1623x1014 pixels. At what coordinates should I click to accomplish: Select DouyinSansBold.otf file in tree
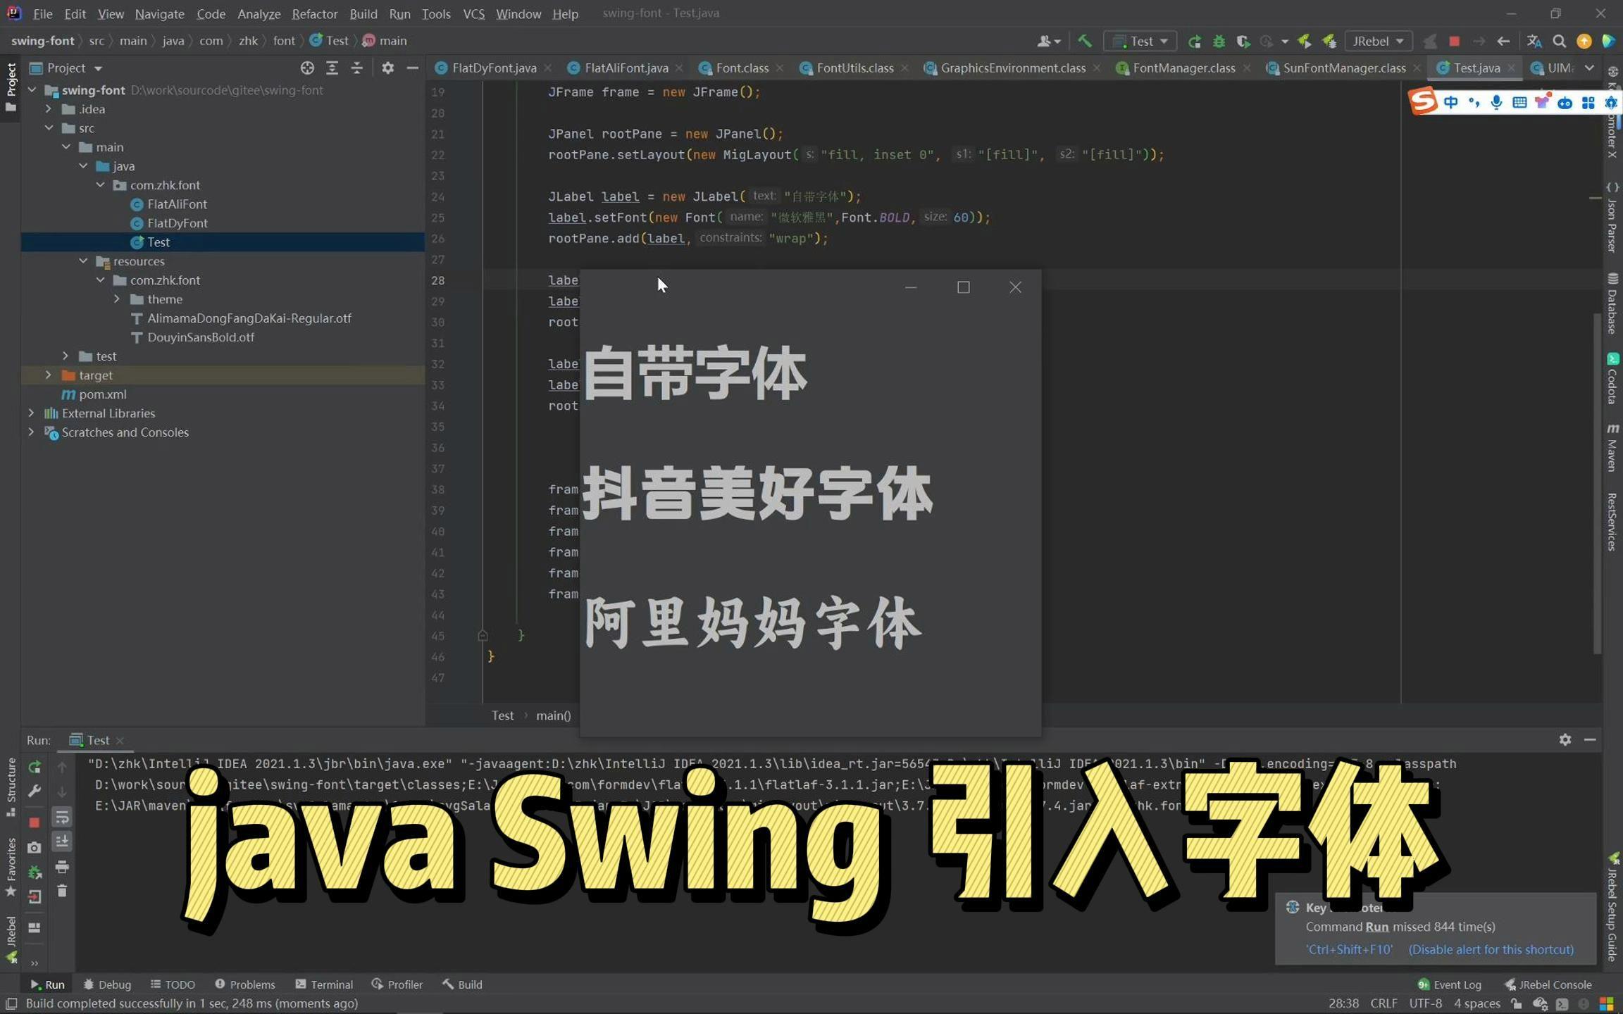click(x=200, y=337)
